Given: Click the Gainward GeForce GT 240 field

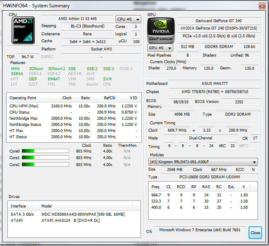Looking at the screenshot, I should coord(219,21).
